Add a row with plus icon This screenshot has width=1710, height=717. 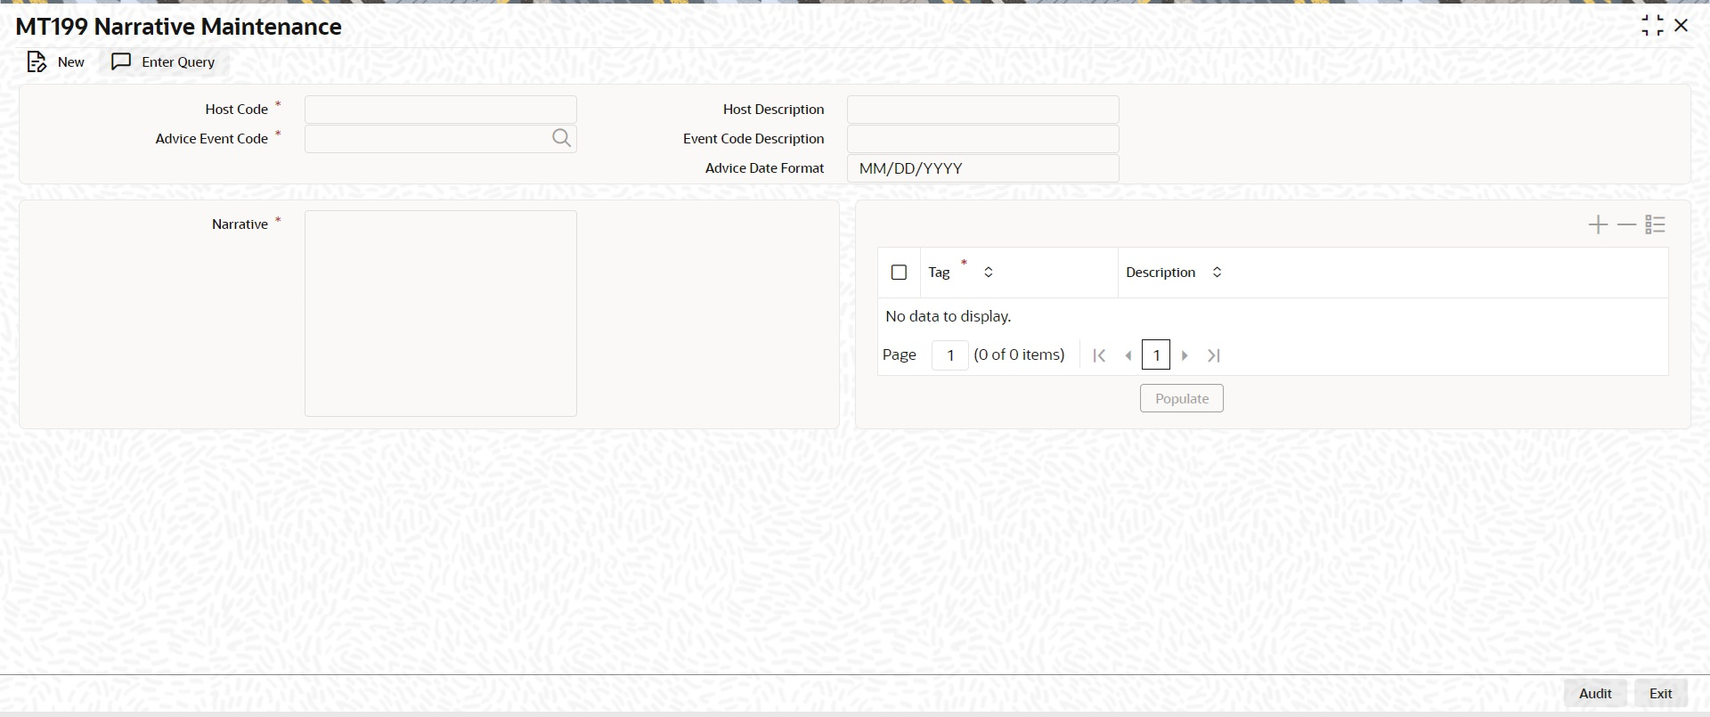[1598, 224]
